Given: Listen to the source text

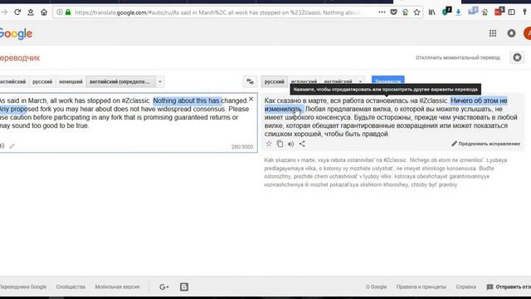Looking at the screenshot, I should [x=2, y=146].
